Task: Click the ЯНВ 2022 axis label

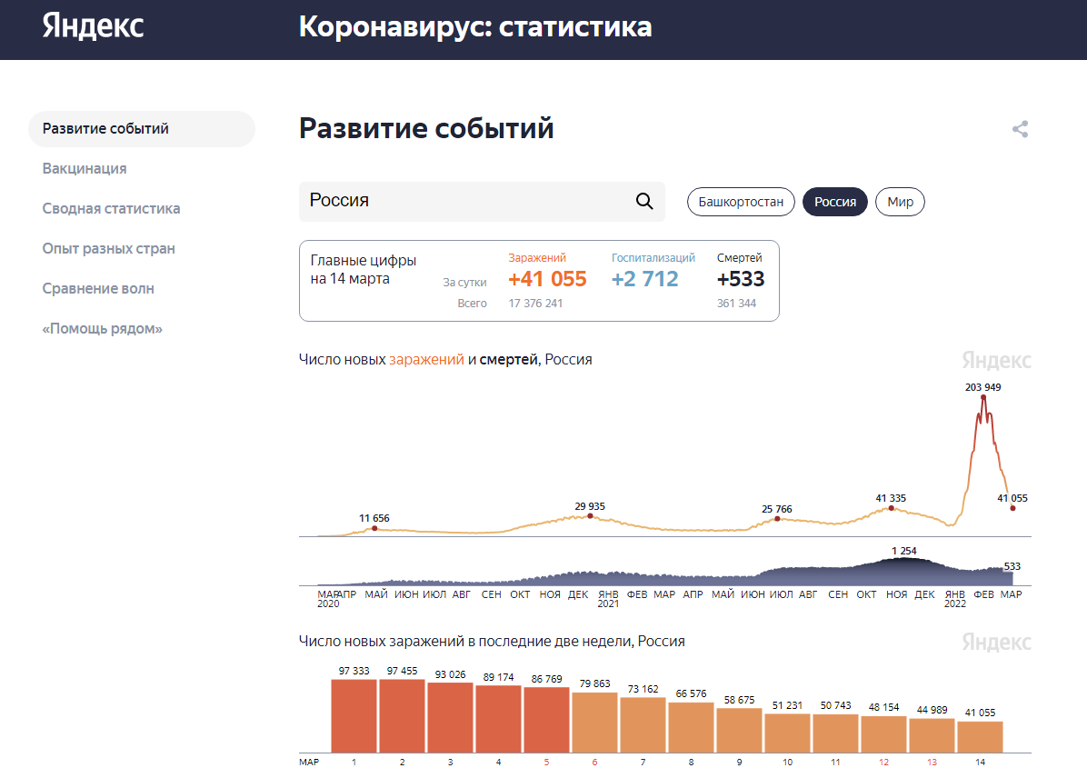Action: click(x=954, y=599)
